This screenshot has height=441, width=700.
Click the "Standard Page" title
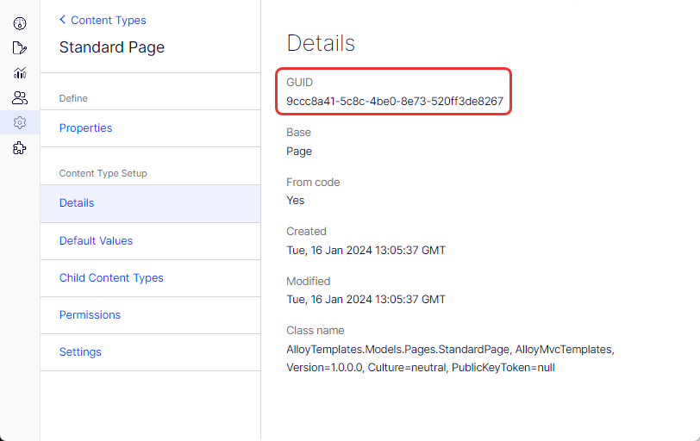click(x=112, y=47)
